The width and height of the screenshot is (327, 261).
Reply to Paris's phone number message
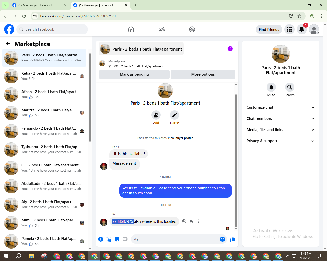coord(191,221)
